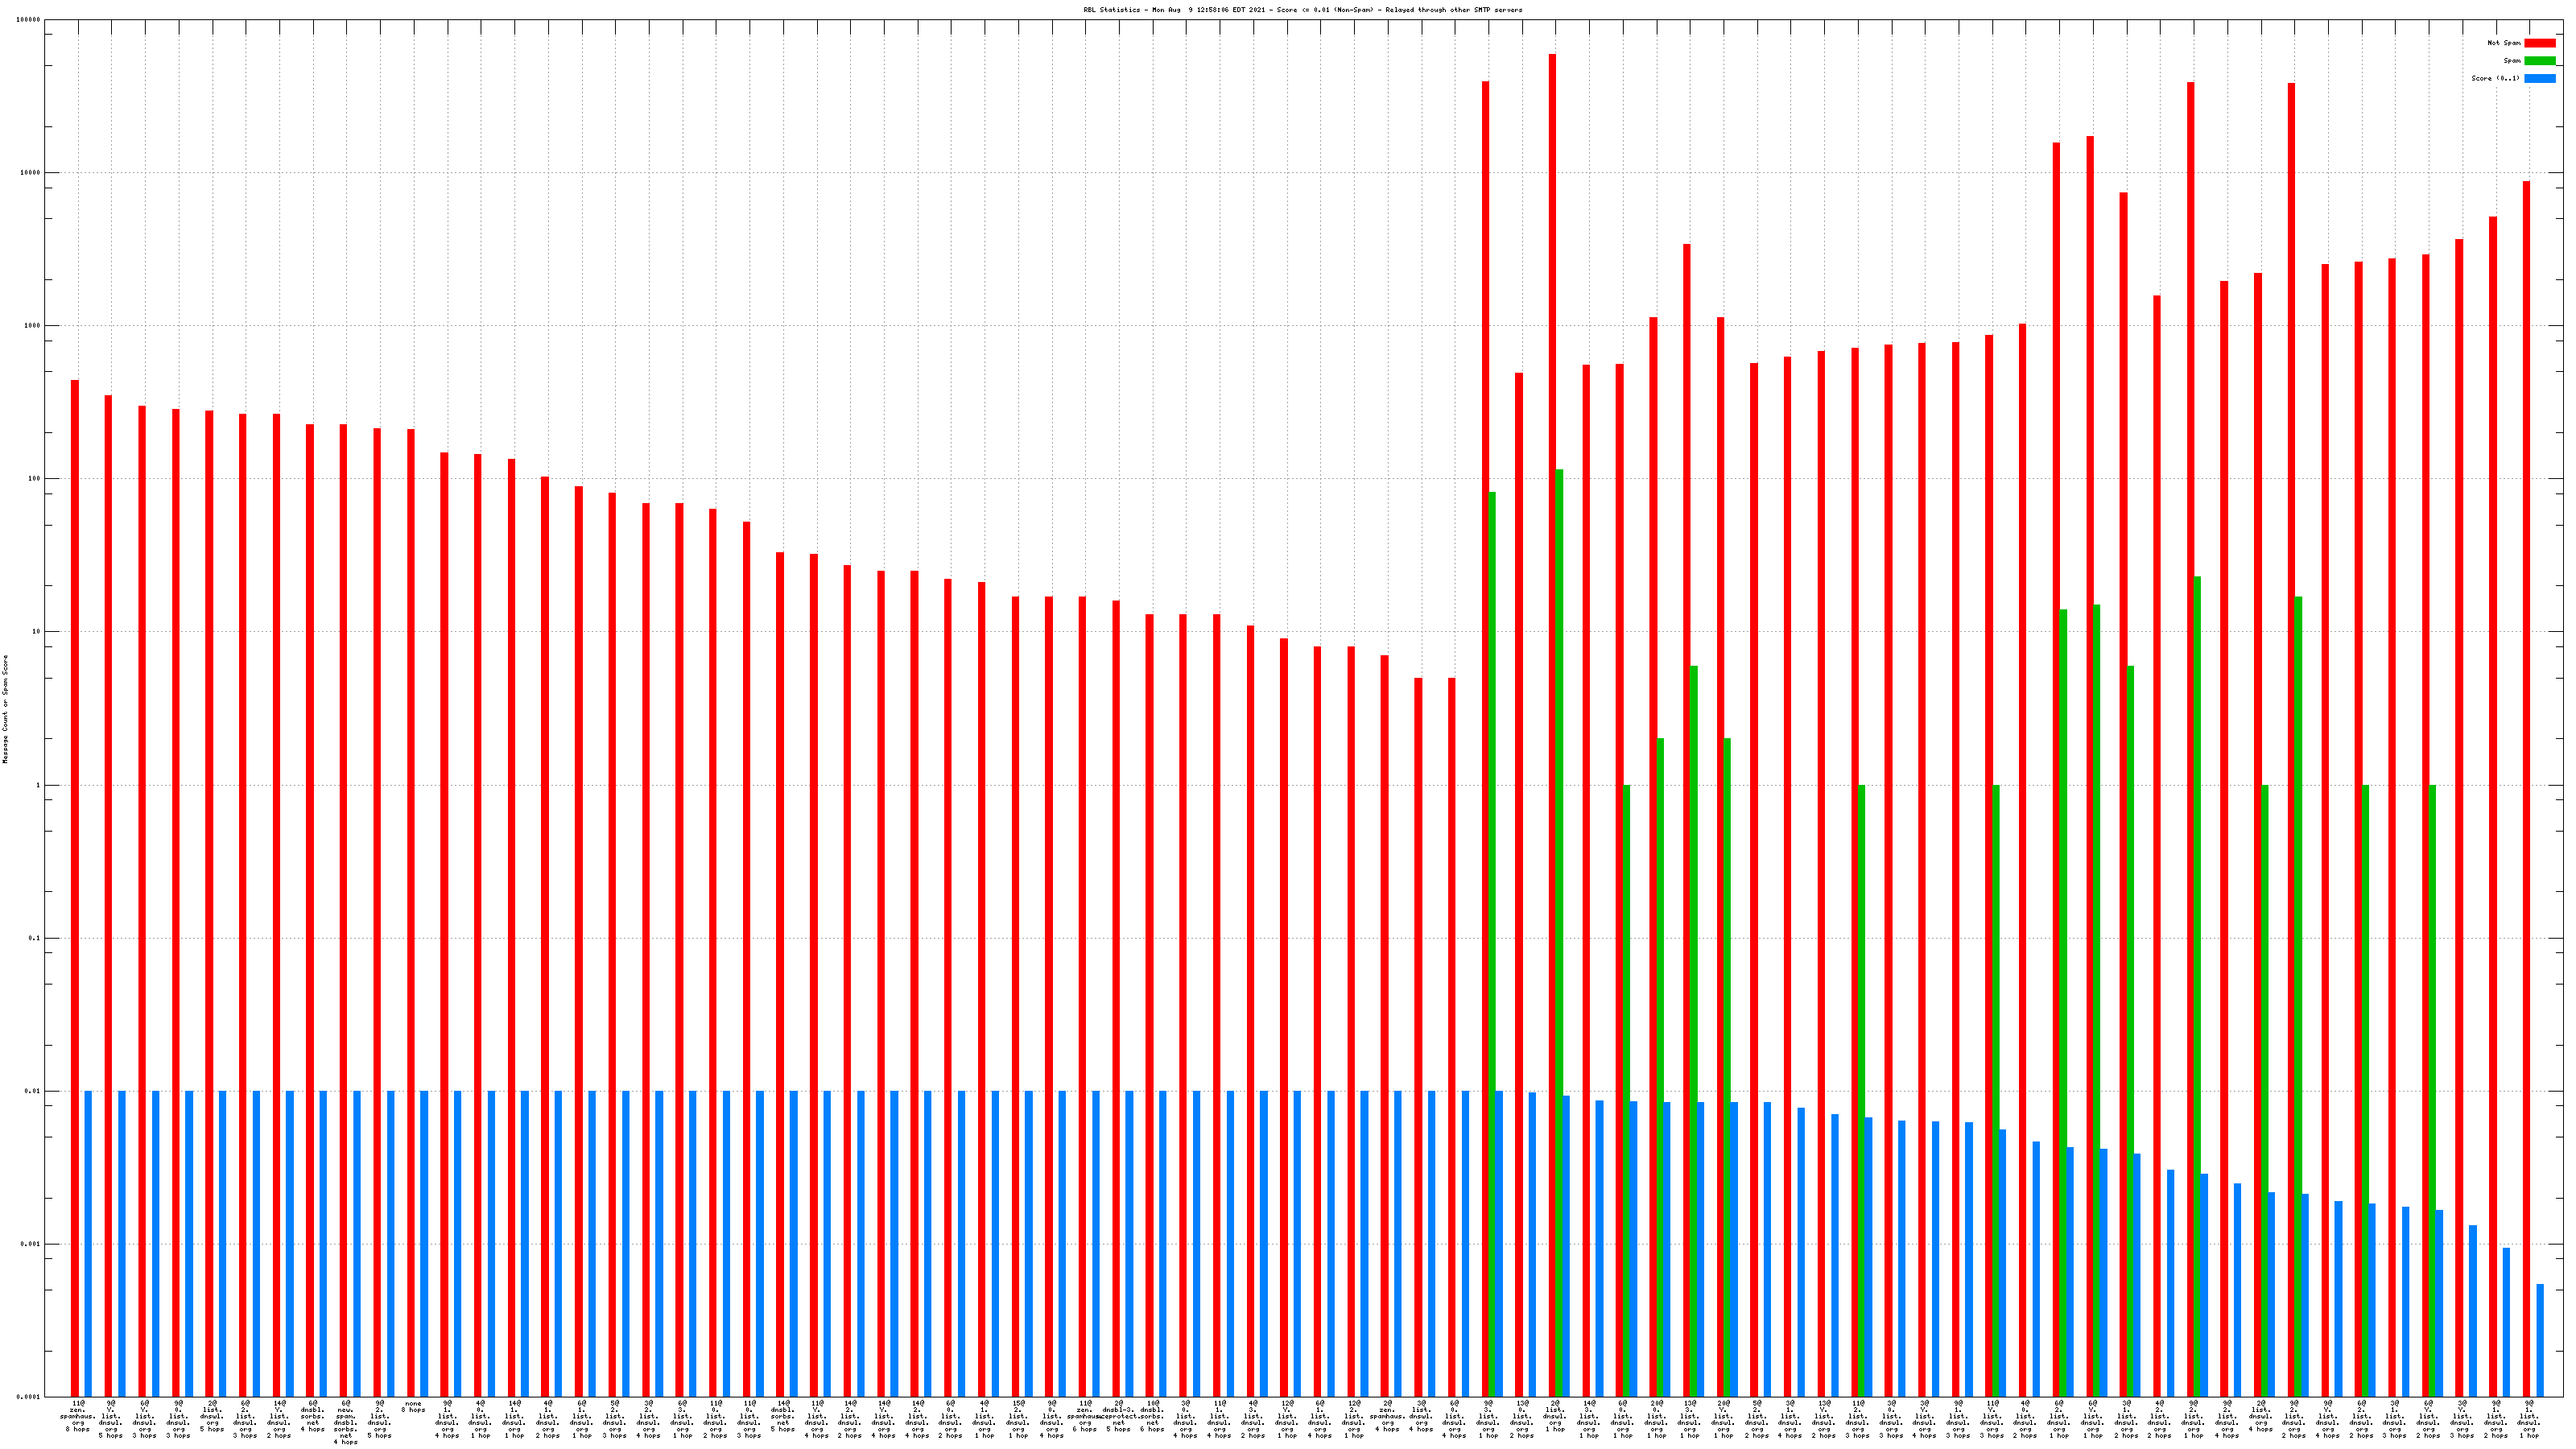2576x1449 pixels.
Task: Click the RBL Statistics chart title
Action: pos(1302,10)
